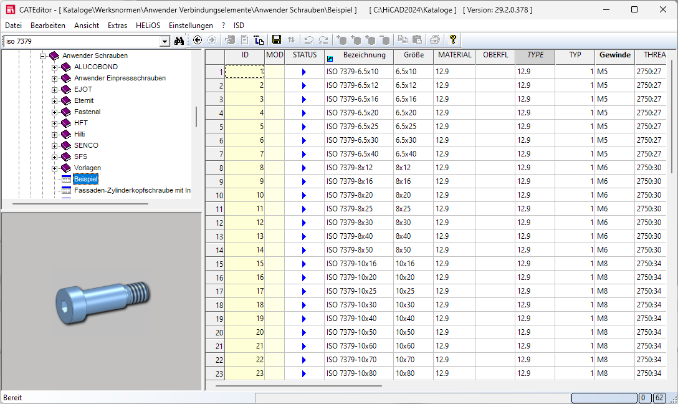Click the Gewinde column header
The image size is (678, 404).
614,55
